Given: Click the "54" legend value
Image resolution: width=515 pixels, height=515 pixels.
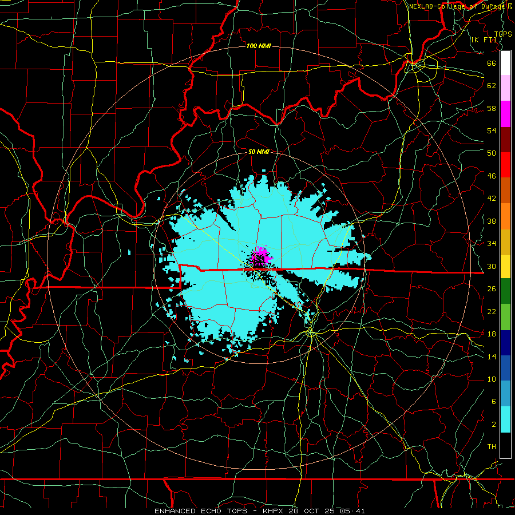Looking at the screenshot, I should pyautogui.click(x=492, y=130).
